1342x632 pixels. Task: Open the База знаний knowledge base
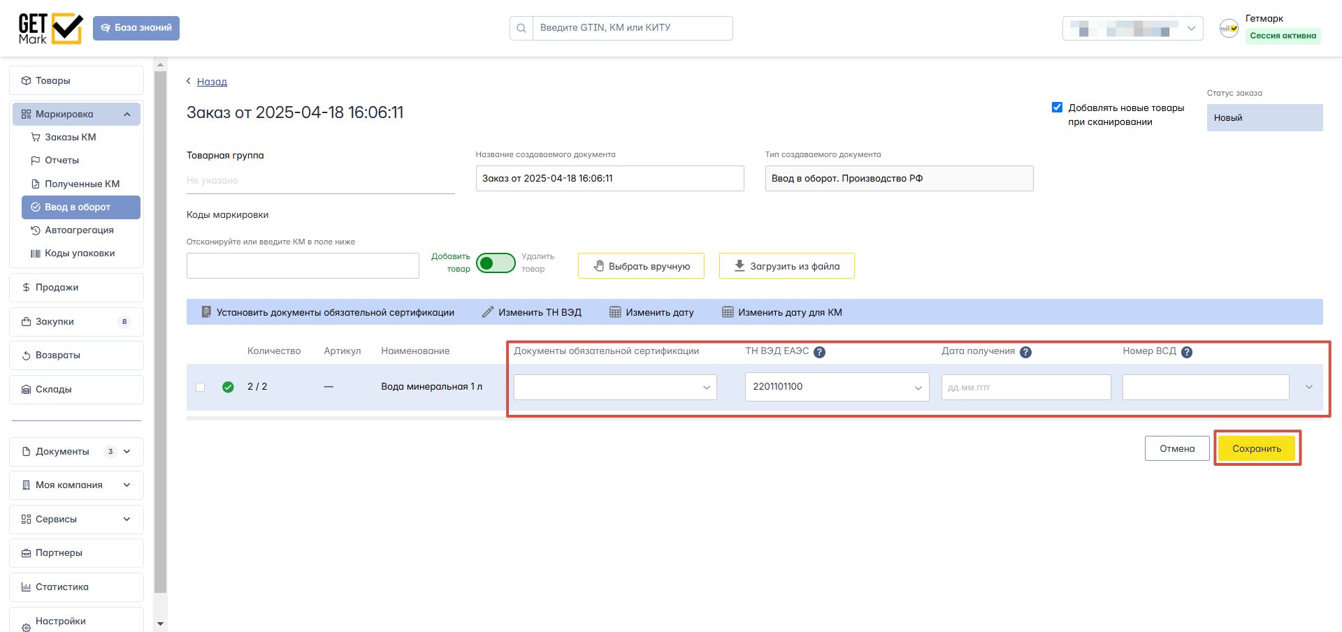pos(136,28)
